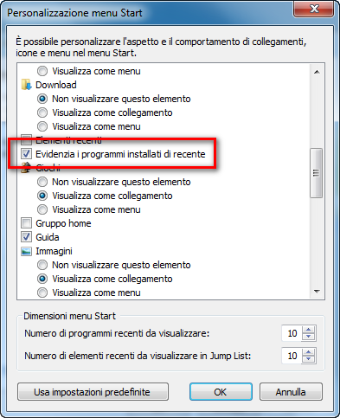Viewport: 340px width, 418px height.
Task: Select Visualizza come collegamento under Download
Action: pos(42,113)
